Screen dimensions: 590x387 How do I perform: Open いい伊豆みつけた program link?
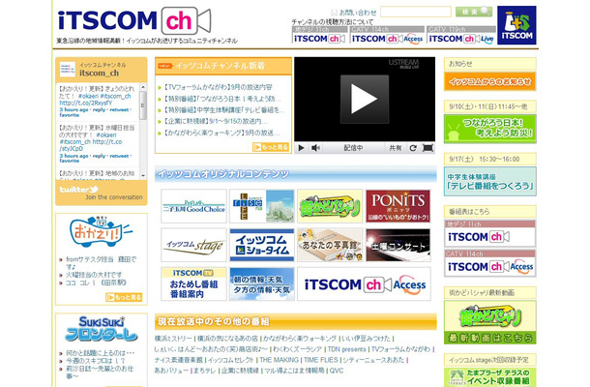click(367, 339)
